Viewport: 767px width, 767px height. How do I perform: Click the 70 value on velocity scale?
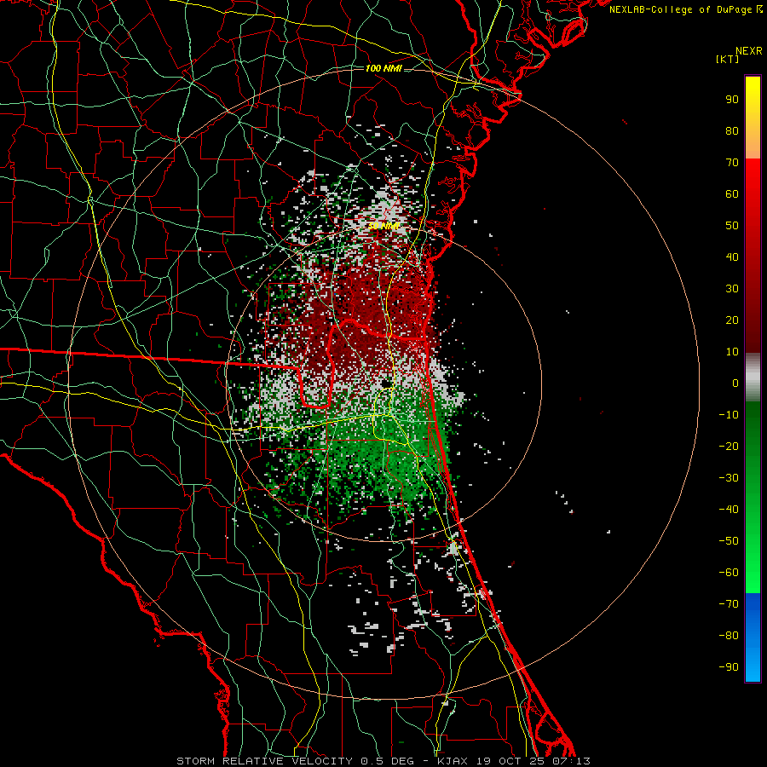click(732, 163)
